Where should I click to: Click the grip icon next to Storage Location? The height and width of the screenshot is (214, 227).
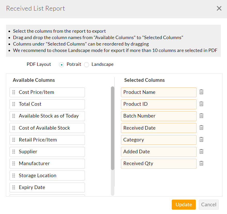pyautogui.click(x=14, y=175)
